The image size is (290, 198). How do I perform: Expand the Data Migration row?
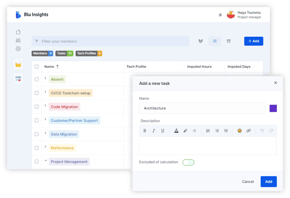(45, 133)
